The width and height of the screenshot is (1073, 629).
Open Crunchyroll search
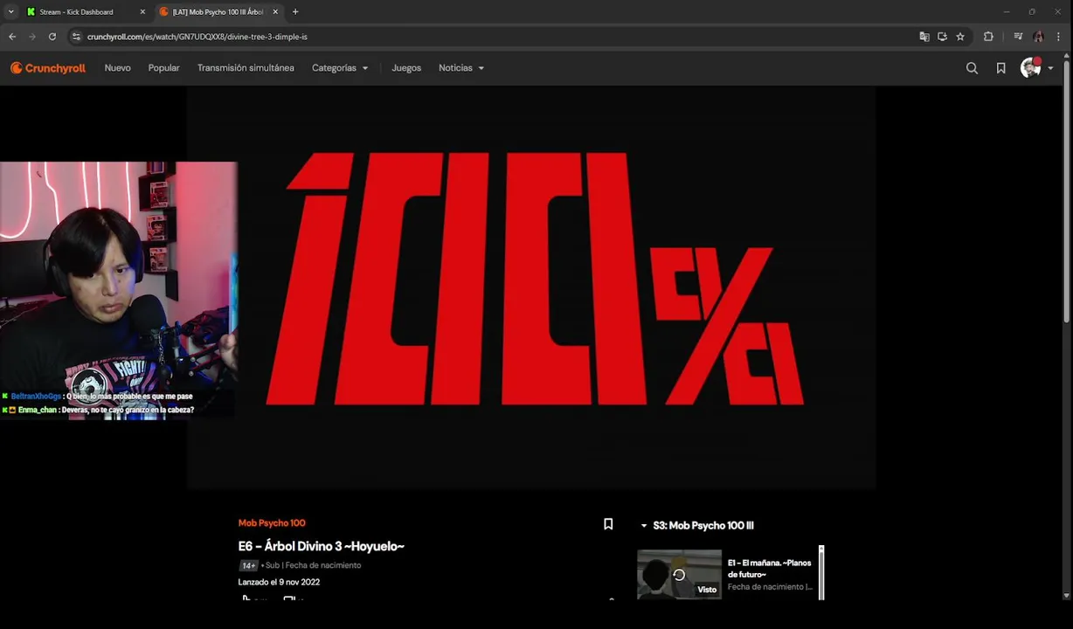tap(972, 68)
